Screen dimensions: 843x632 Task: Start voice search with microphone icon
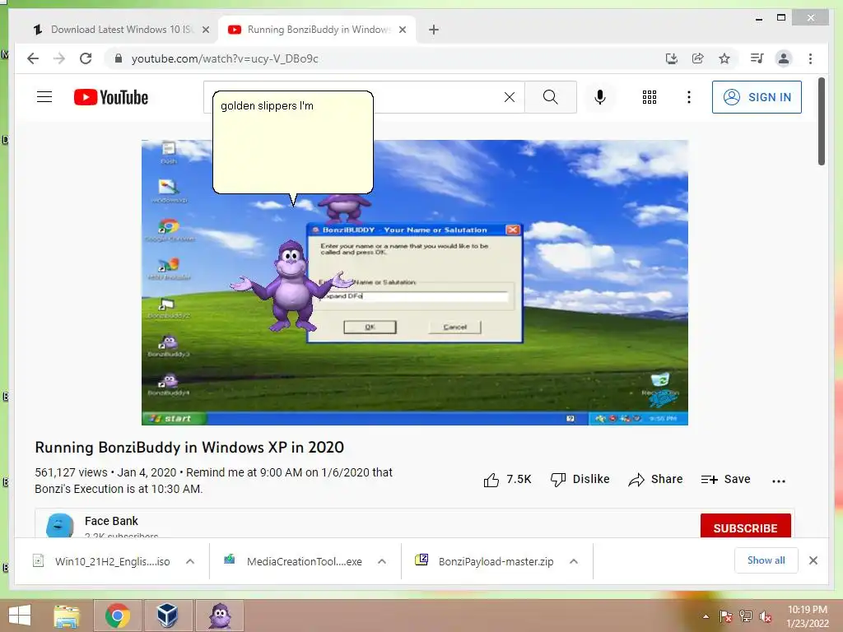(x=600, y=97)
